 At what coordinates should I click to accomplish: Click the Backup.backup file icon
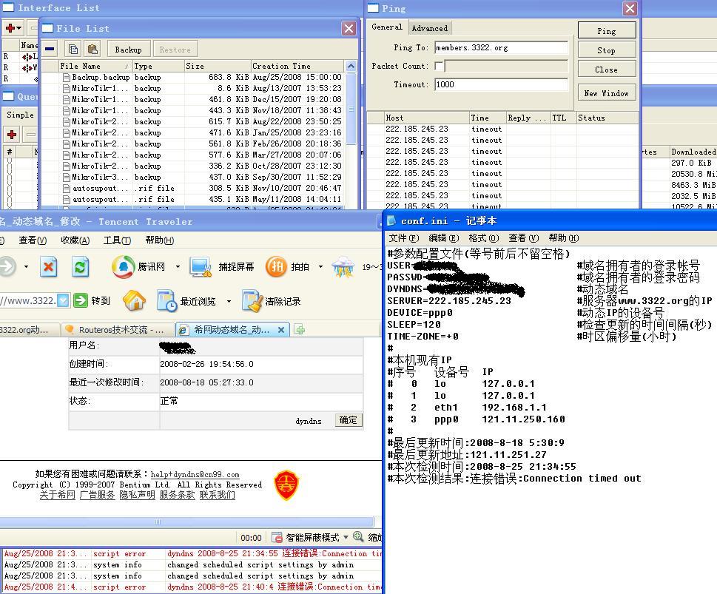67,77
